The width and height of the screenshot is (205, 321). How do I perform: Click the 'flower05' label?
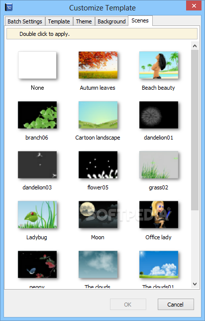[x=98, y=187]
